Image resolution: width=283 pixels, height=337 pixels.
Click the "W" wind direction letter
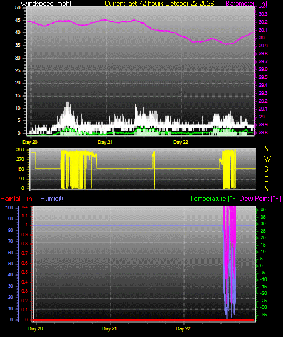click(267, 159)
